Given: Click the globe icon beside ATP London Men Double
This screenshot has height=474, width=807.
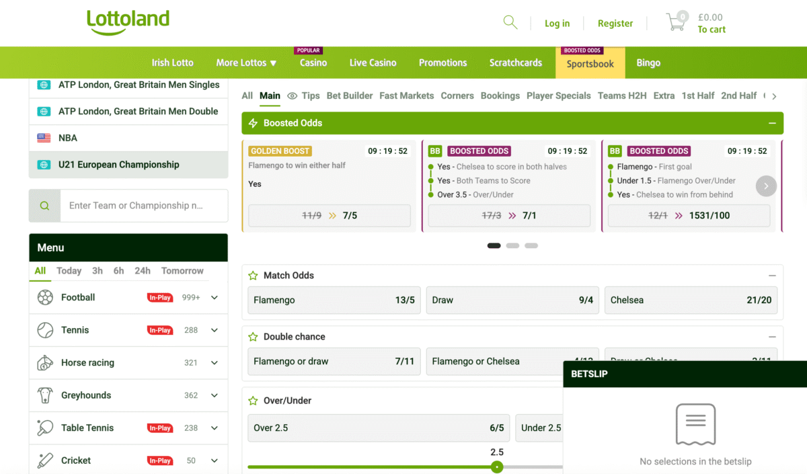Looking at the screenshot, I should 44,112.
